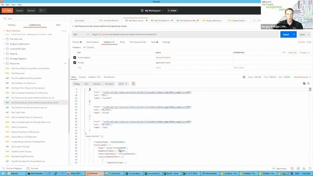The image size is (313, 176).
Task: Uncheck the Accept header checkbox
Action: tap(75, 63)
